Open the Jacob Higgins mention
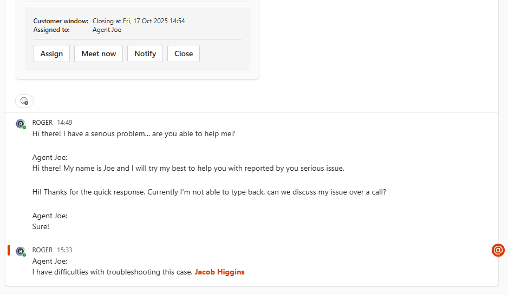This screenshot has width=508, height=295. click(x=219, y=272)
